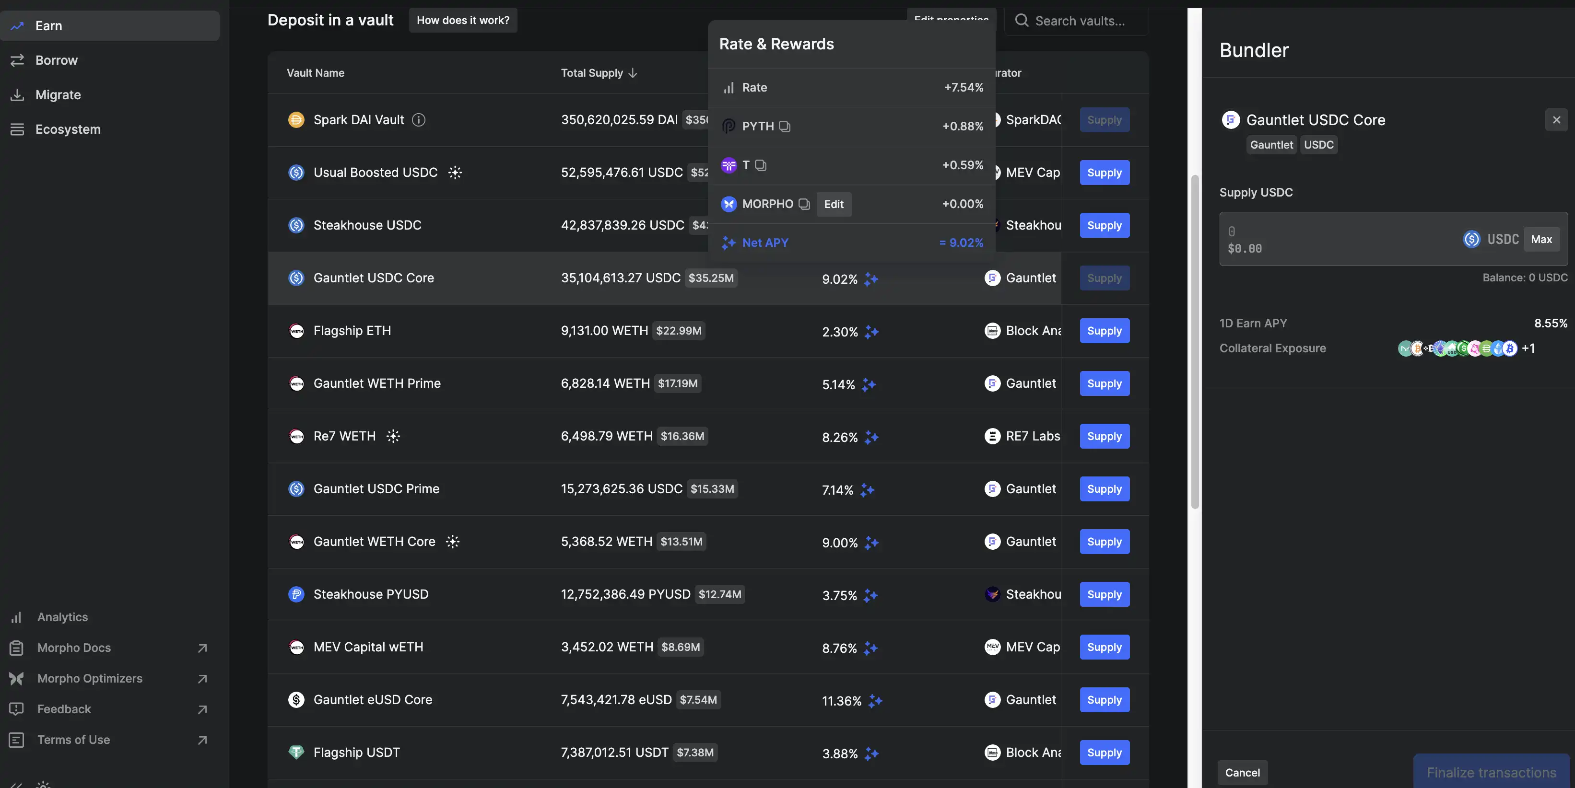This screenshot has width=1575, height=788.
Task: Click the sun badge next to Usual Boosted USDC
Action: coord(455,172)
